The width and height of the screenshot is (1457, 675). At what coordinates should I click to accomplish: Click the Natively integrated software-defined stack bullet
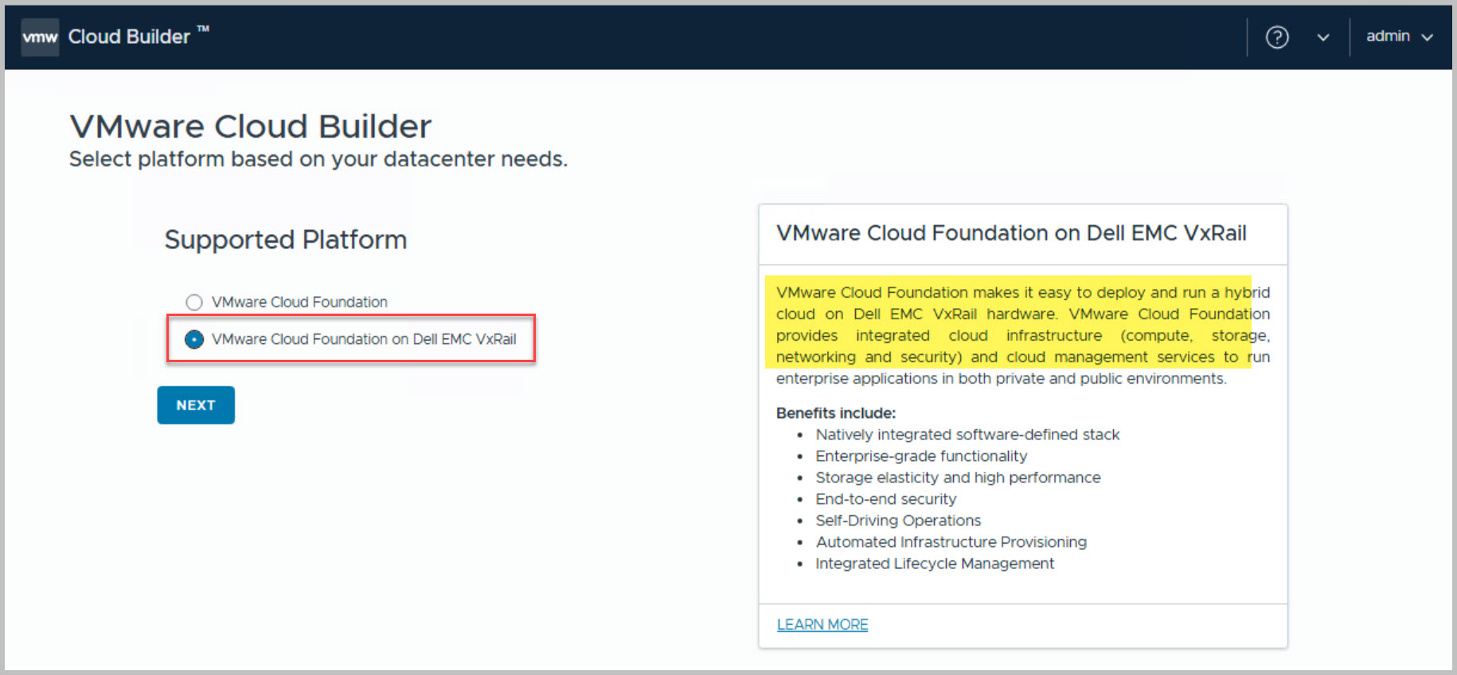tap(967, 435)
